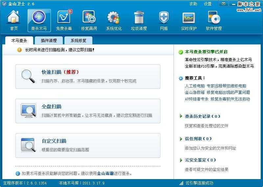Open the 垃圾清理 junk cleanup icon
The width and height of the screenshot is (263, 187).
point(139,20)
